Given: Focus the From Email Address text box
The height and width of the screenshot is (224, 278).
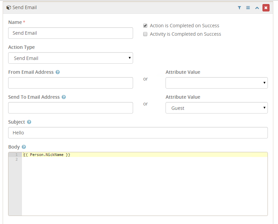Looking at the screenshot, I should (70, 83).
